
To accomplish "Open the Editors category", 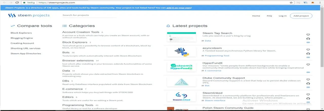I will coord(68,97).
